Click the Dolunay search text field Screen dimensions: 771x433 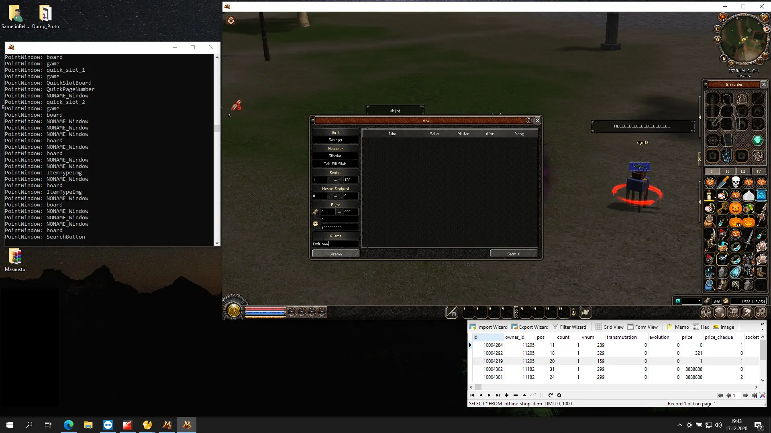click(x=335, y=244)
